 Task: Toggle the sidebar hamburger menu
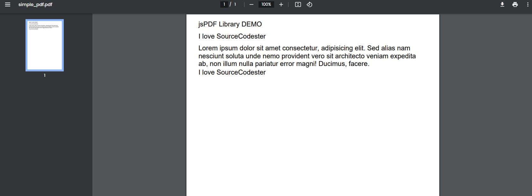coord(8,4)
